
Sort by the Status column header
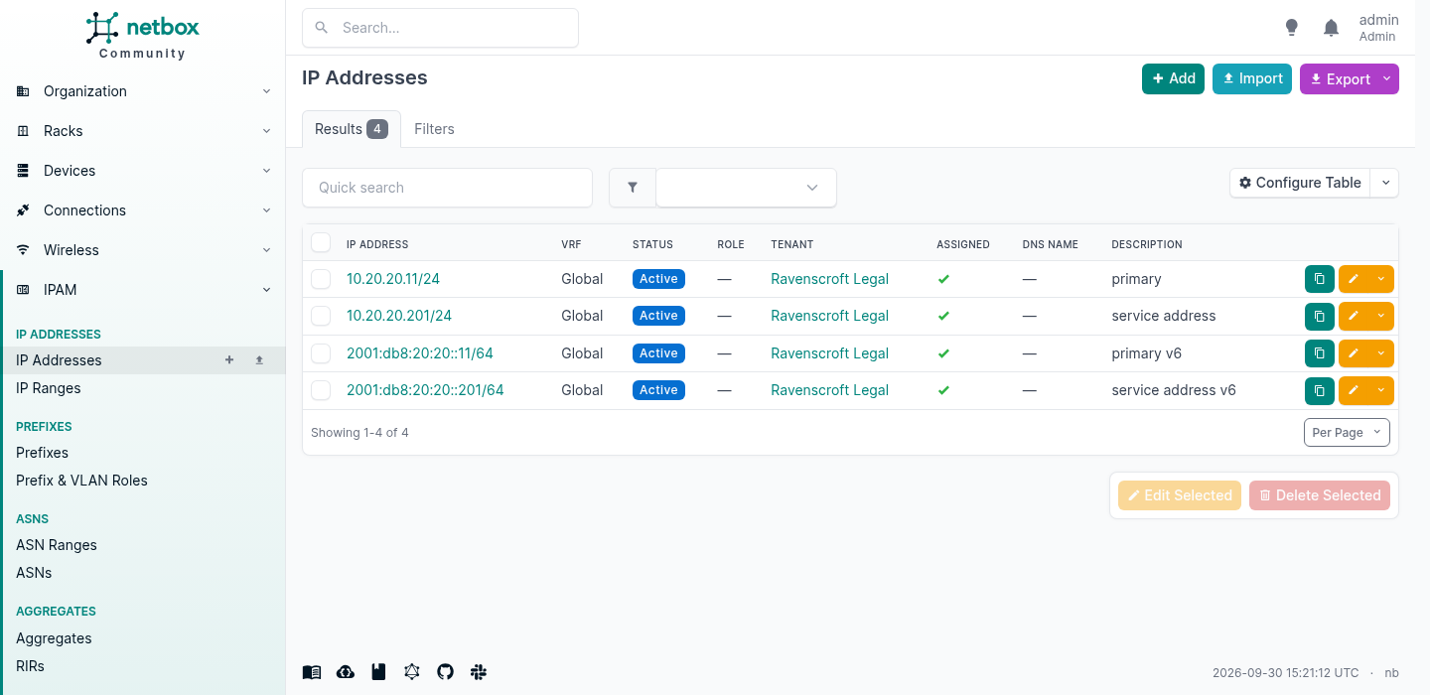pos(652,244)
